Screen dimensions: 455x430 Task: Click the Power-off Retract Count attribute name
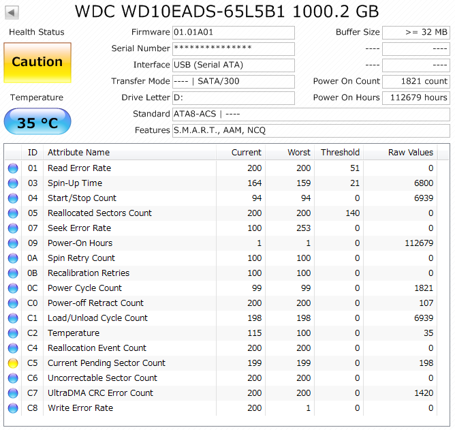[95, 303]
